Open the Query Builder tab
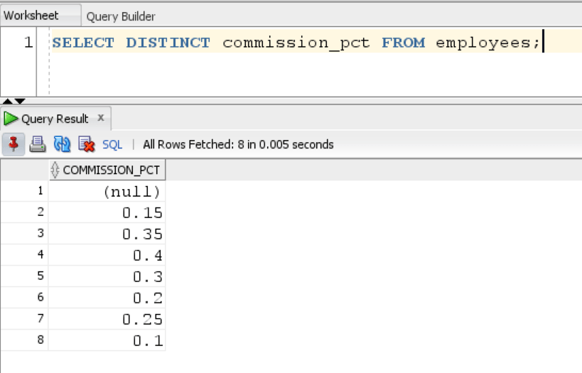Image resolution: width=582 pixels, height=373 pixels. [121, 16]
